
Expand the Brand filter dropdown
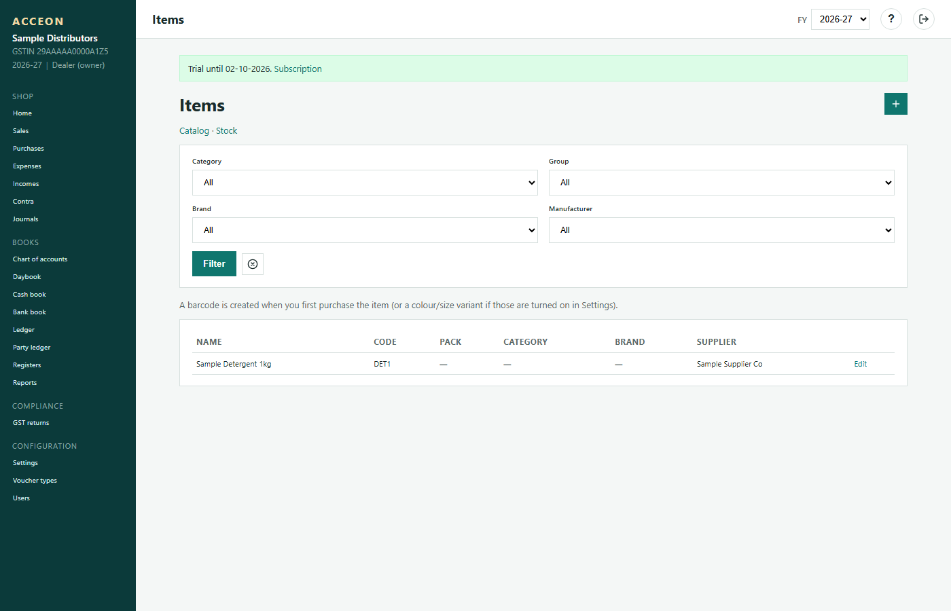365,230
